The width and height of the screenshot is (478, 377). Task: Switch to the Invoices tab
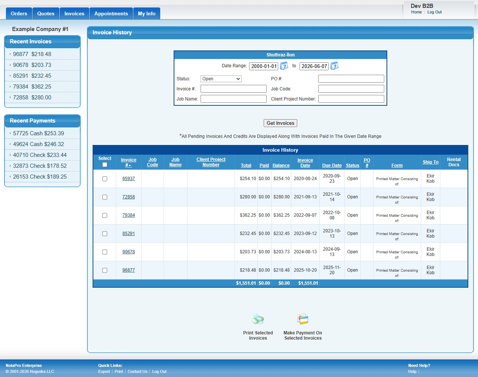click(74, 13)
